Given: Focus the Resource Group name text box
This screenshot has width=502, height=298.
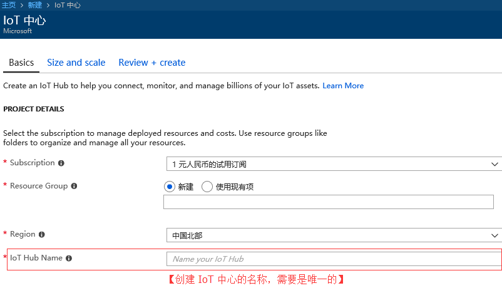Looking at the screenshot, I should (x=328, y=202).
